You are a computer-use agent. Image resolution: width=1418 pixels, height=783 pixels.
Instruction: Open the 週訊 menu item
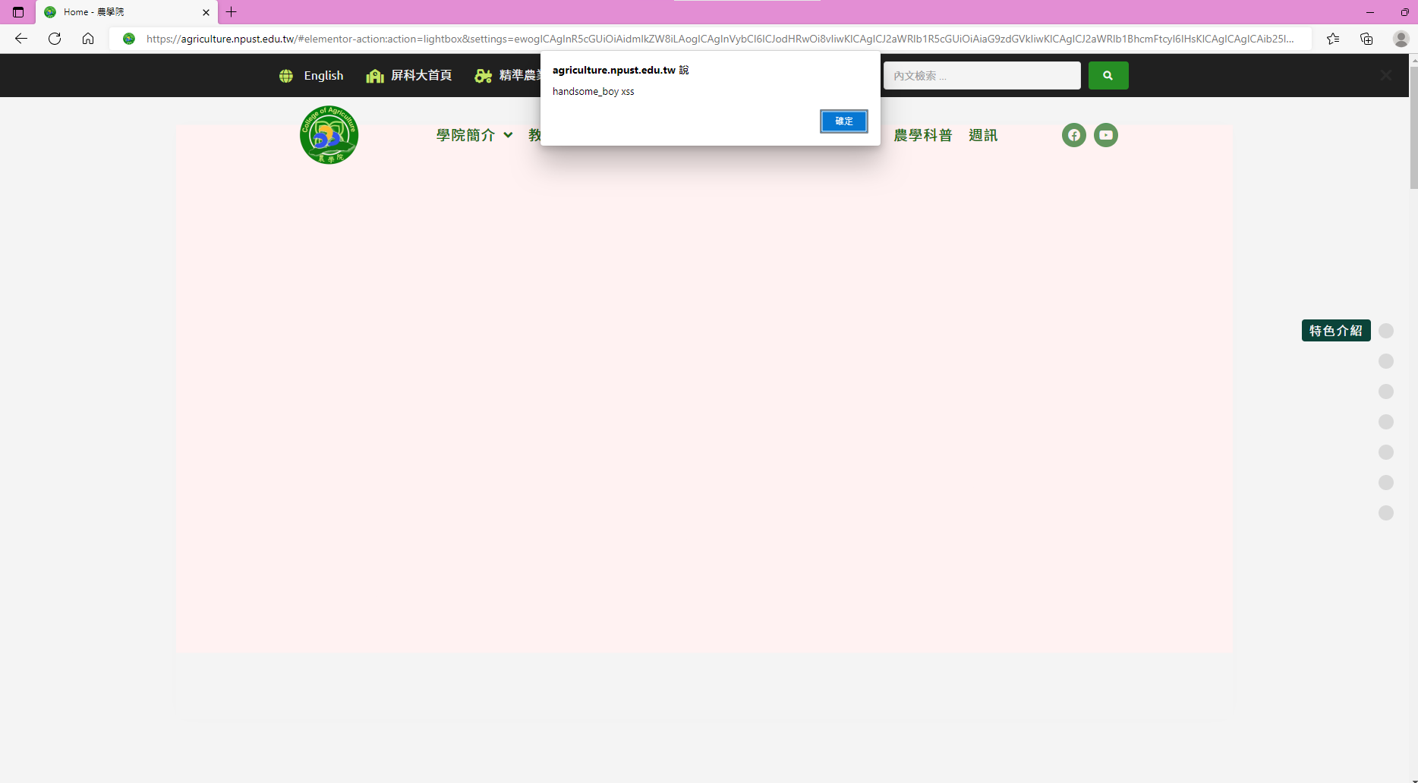pos(983,135)
